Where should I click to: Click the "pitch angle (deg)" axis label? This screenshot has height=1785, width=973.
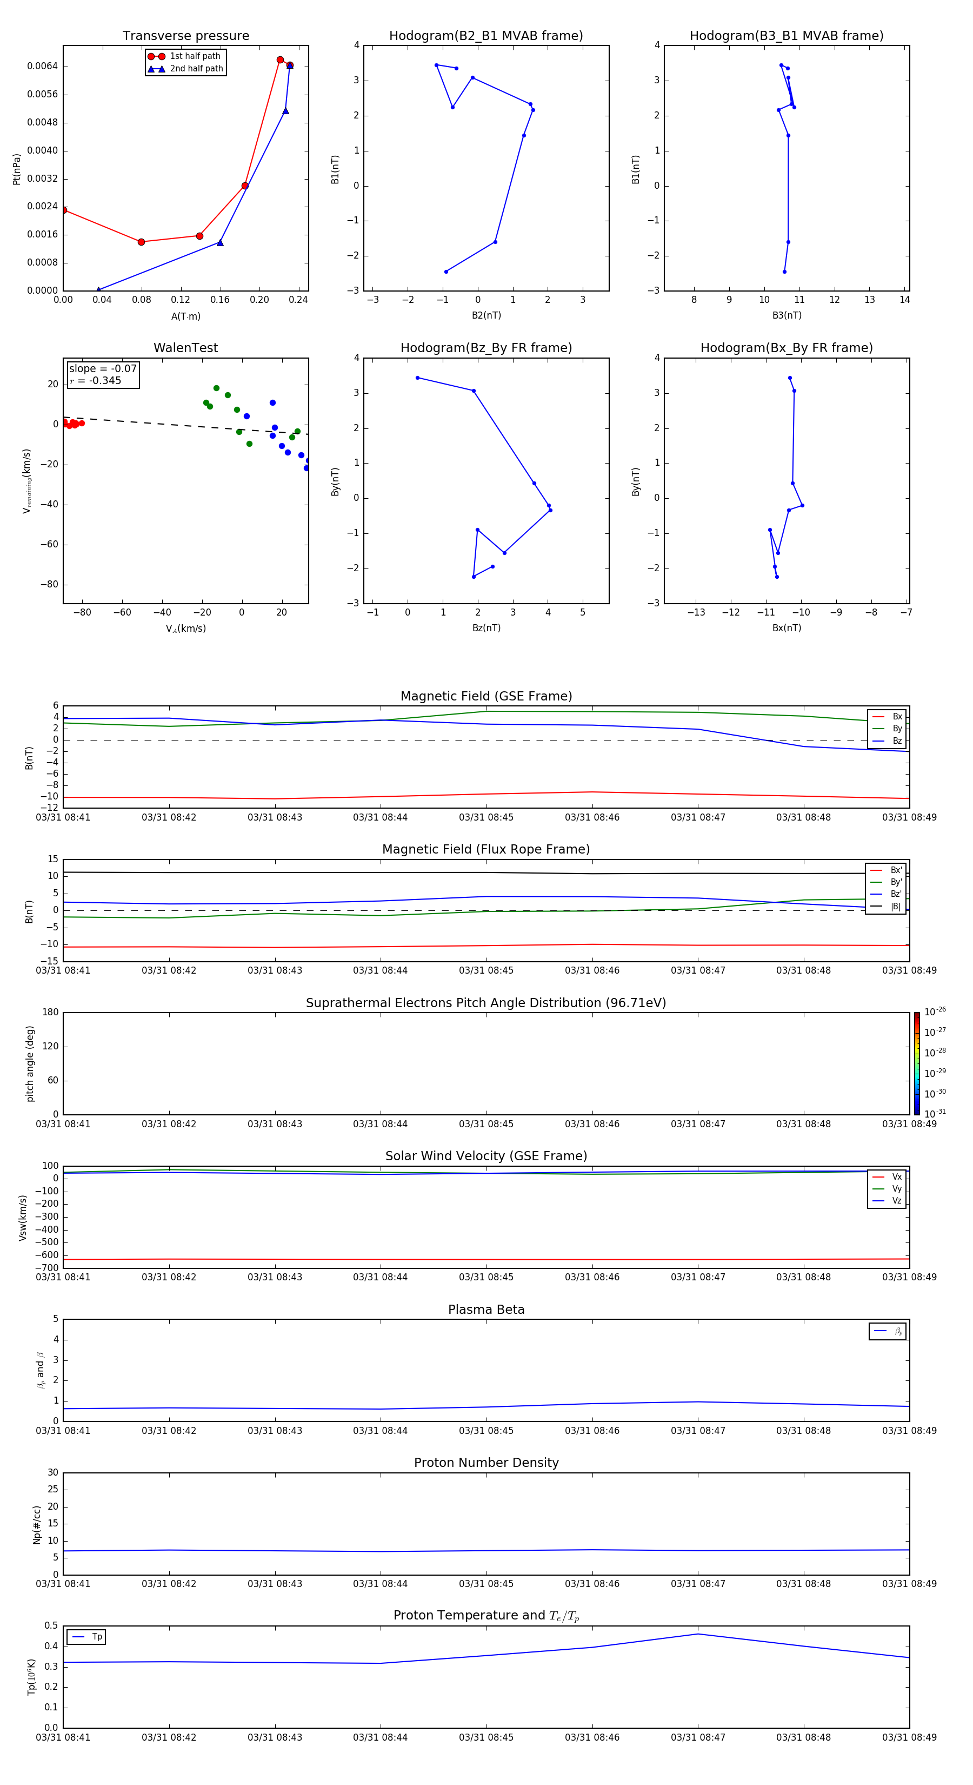tap(30, 1063)
